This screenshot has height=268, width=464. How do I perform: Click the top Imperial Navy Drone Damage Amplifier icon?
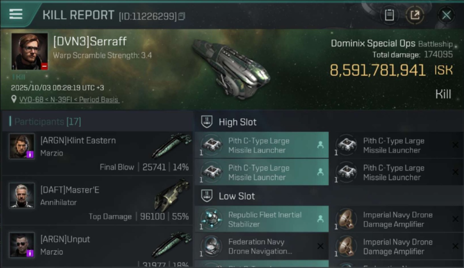coord(346,219)
